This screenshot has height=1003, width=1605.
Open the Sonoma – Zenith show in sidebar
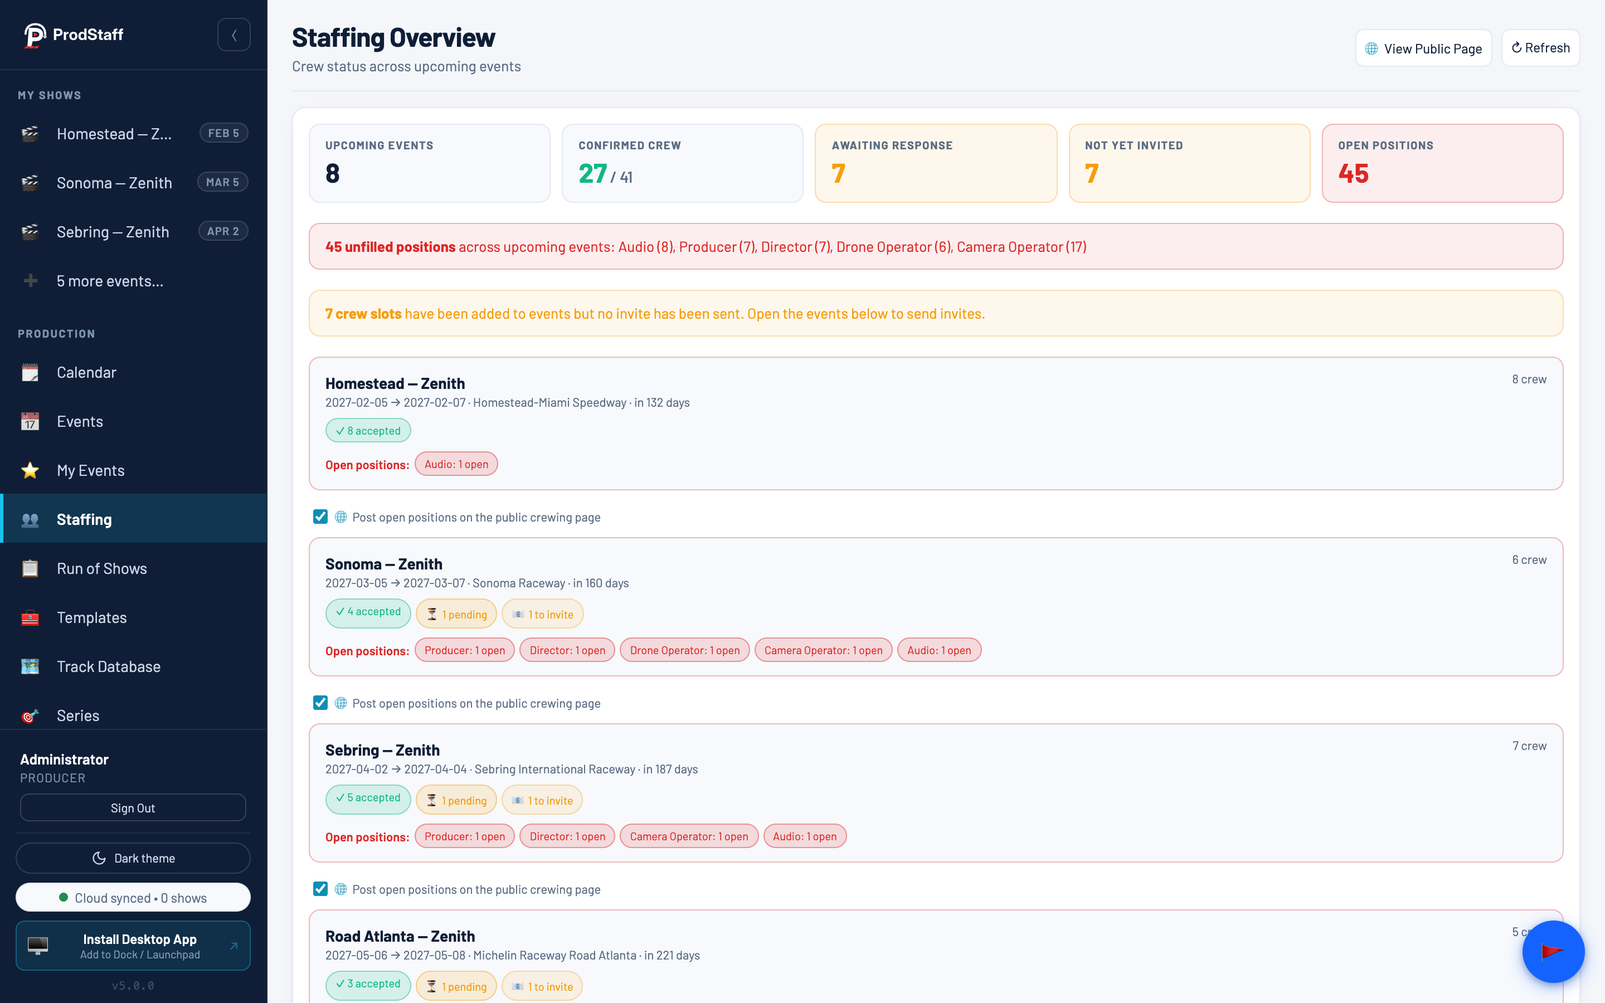tap(133, 182)
